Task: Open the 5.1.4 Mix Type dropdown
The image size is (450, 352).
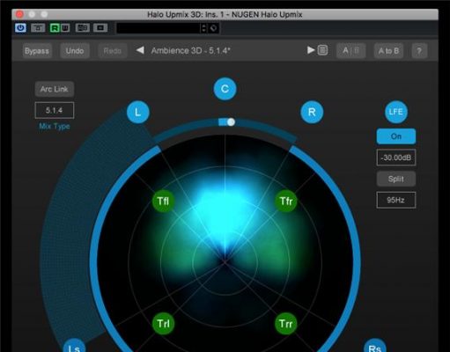Action: coord(55,110)
